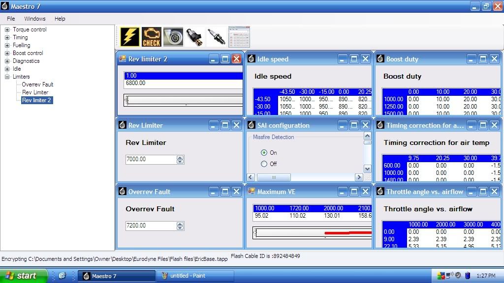
Task: Select the On radio for Missfire Detection
Action: (264, 152)
